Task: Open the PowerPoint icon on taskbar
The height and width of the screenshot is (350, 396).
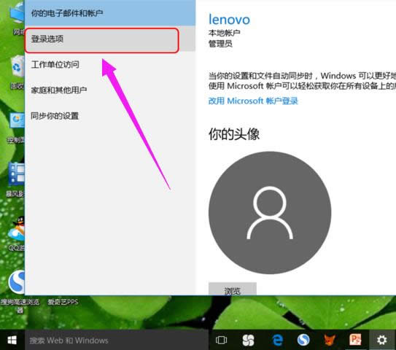Action: point(355,340)
